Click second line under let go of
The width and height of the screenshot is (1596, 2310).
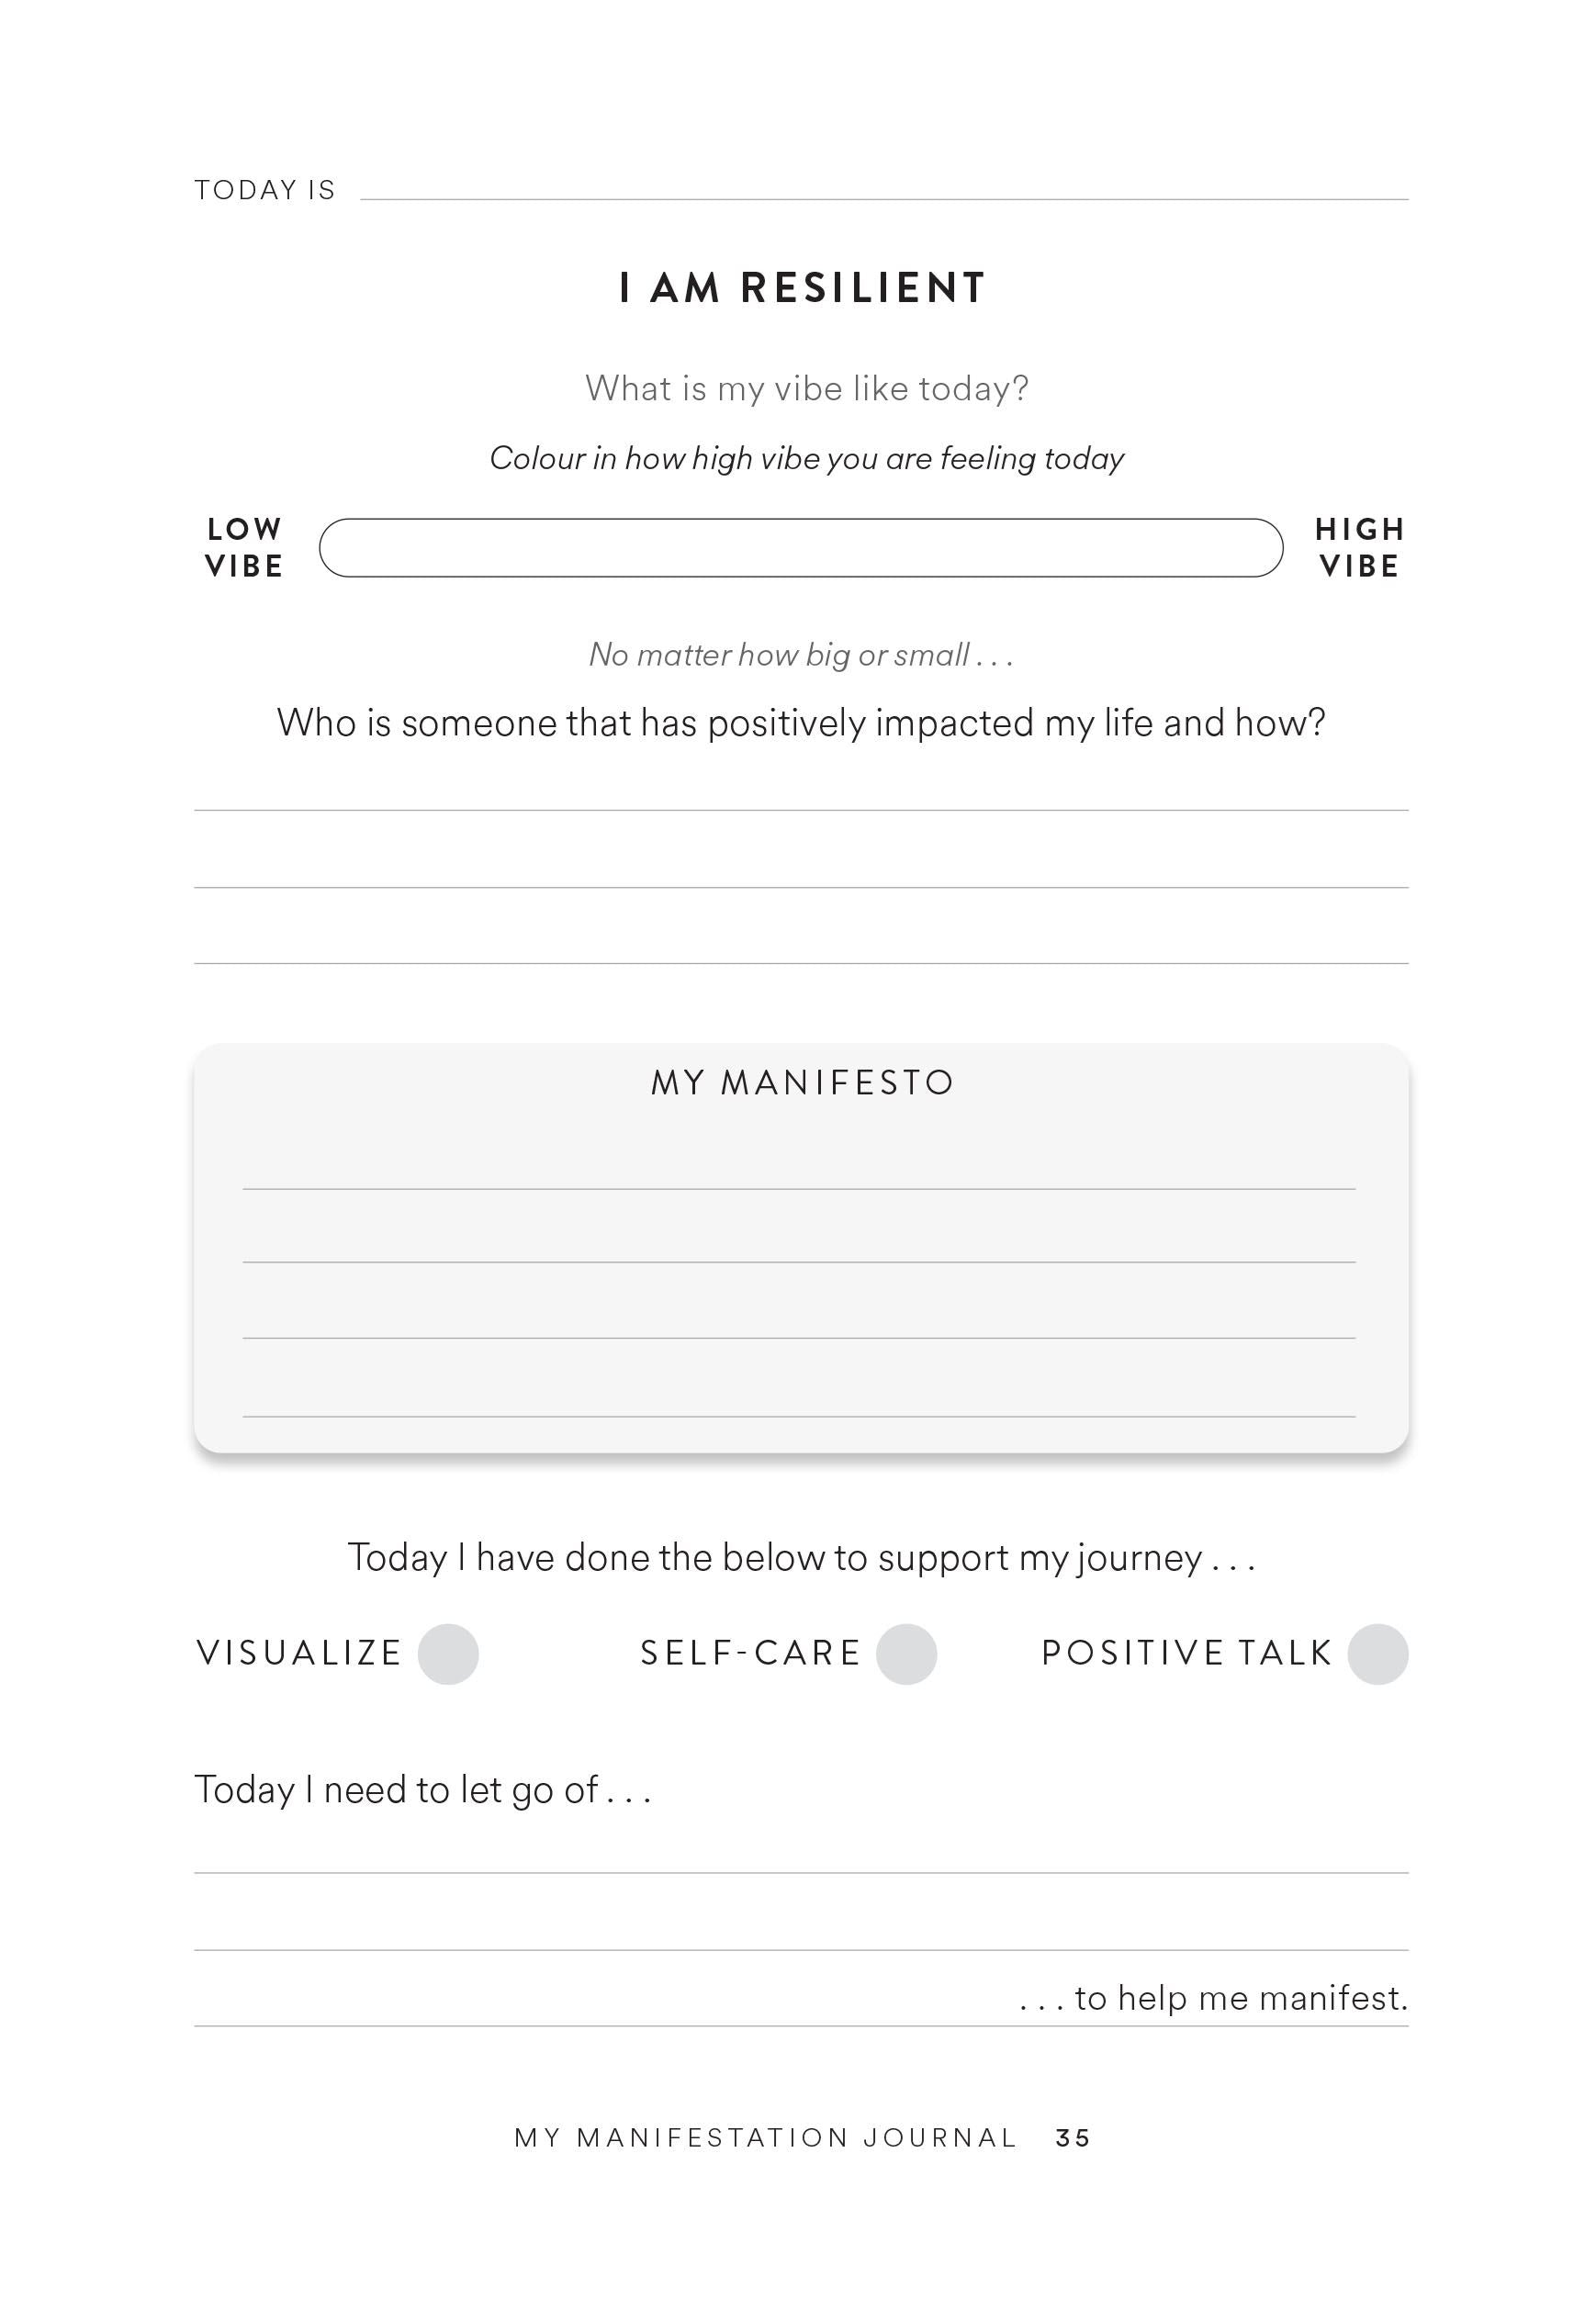(x=801, y=1930)
